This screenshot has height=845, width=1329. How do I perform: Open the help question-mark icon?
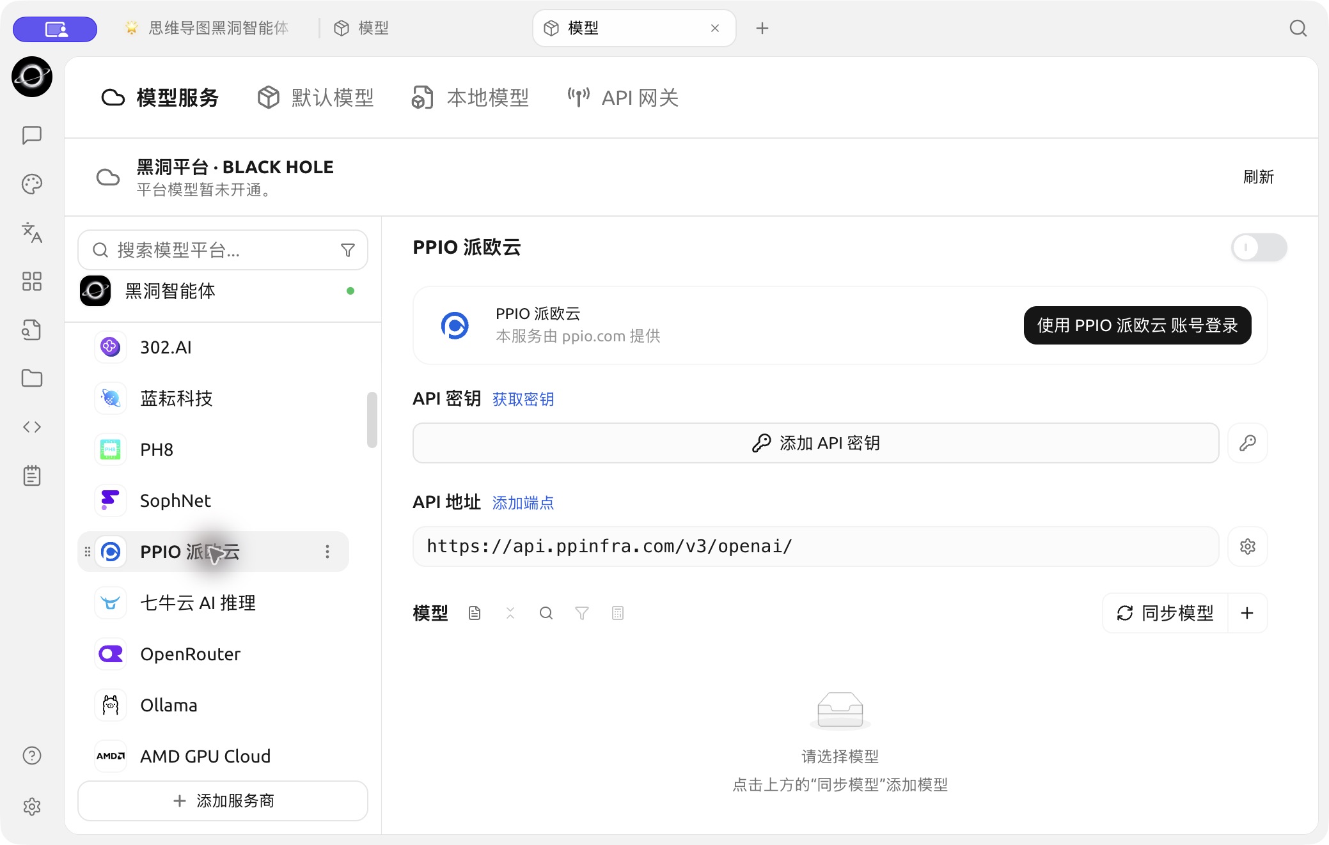pos(32,756)
